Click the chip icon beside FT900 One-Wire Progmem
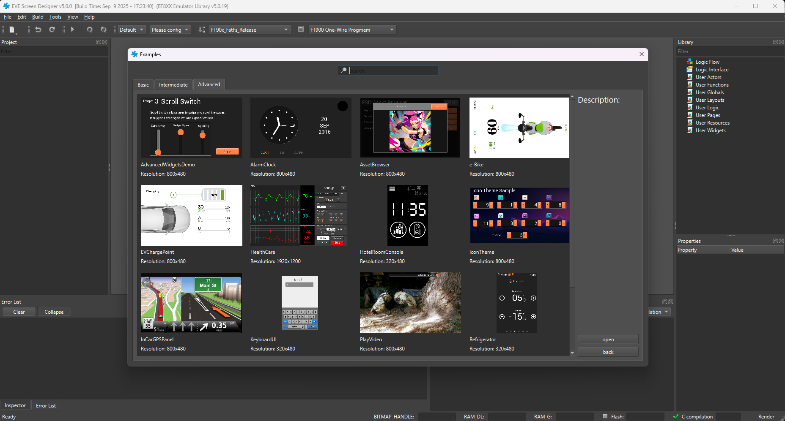Image resolution: width=785 pixels, height=421 pixels. (x=301, y=30)
